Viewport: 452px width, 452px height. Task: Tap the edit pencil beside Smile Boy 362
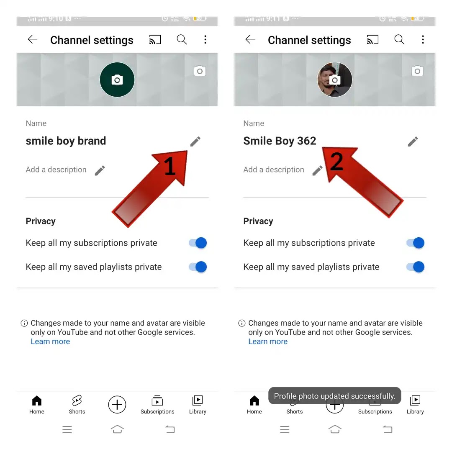[x=413, y=141]
